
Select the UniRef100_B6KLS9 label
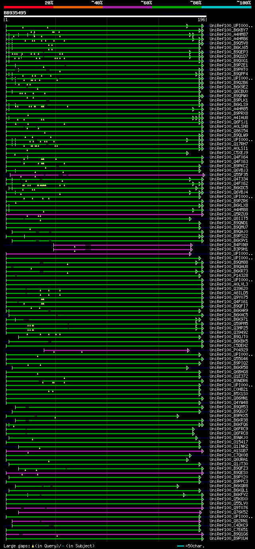(229, 104)
